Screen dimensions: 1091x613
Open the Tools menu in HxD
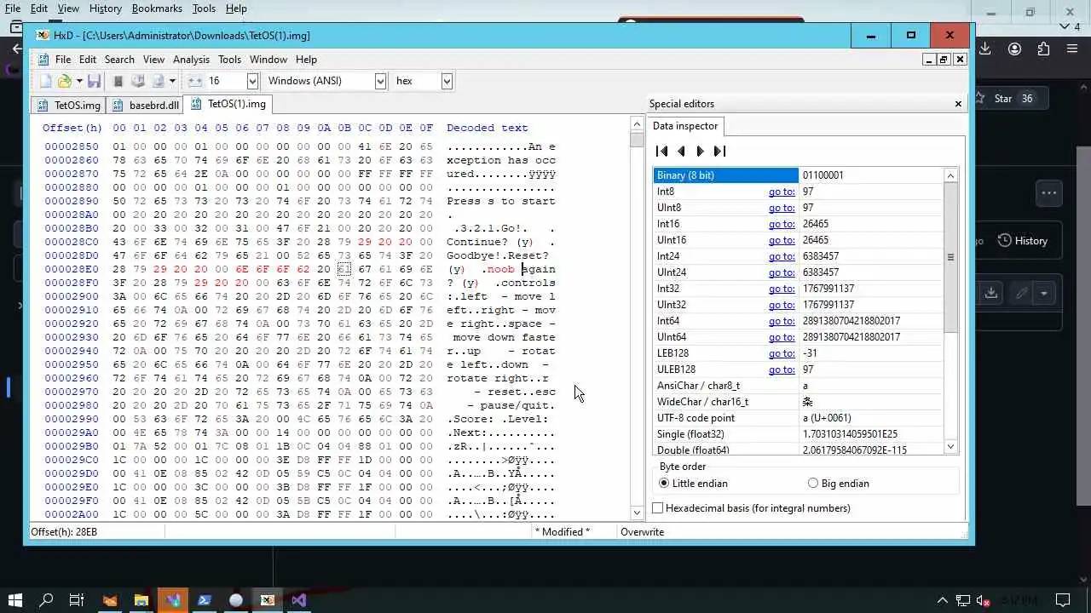point(229,60)
